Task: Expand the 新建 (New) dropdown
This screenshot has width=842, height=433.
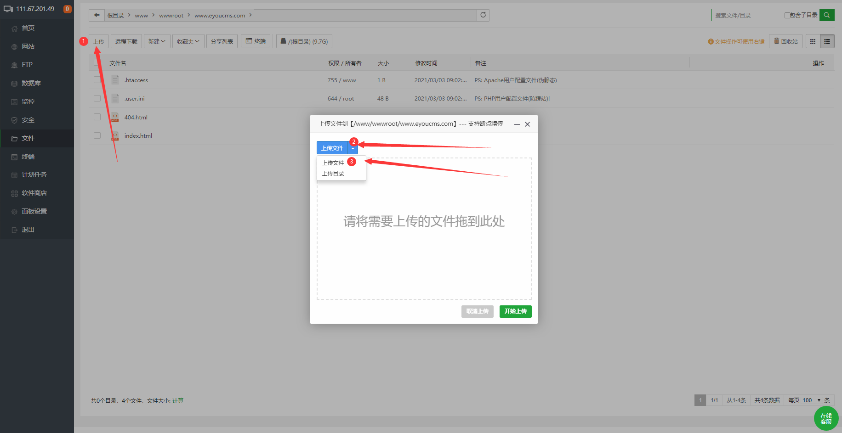Action: pos(157,41)
